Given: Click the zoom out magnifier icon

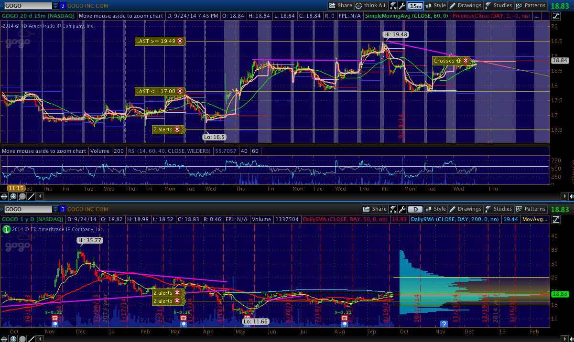Looking at the screenshot, I should click(22, 196).
